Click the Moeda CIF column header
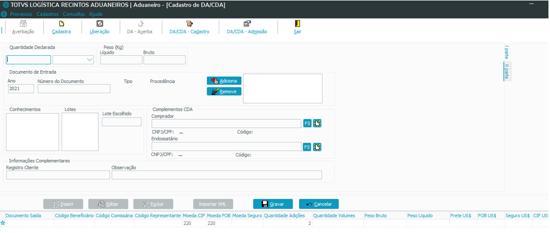Screen dimensions: 550x233 [x=193, y=216]
